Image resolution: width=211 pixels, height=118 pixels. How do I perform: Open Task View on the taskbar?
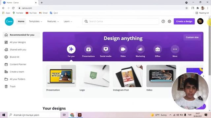pos(64,115)
